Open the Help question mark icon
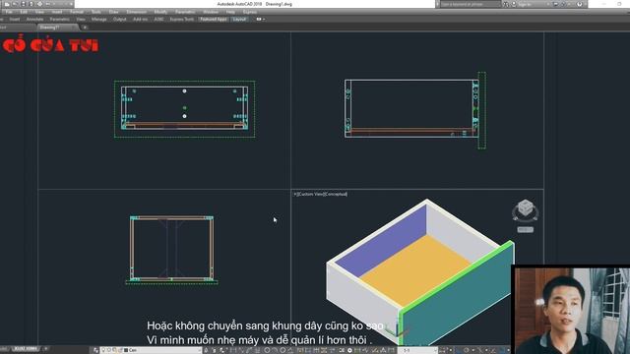 (580, 4)
